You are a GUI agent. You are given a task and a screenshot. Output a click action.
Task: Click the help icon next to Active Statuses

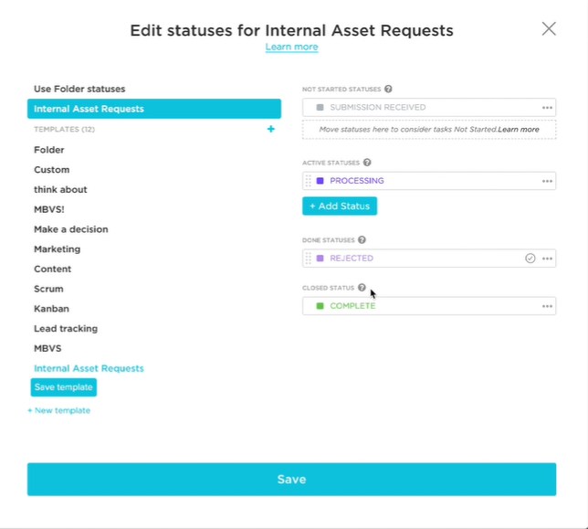pos(367,163)
